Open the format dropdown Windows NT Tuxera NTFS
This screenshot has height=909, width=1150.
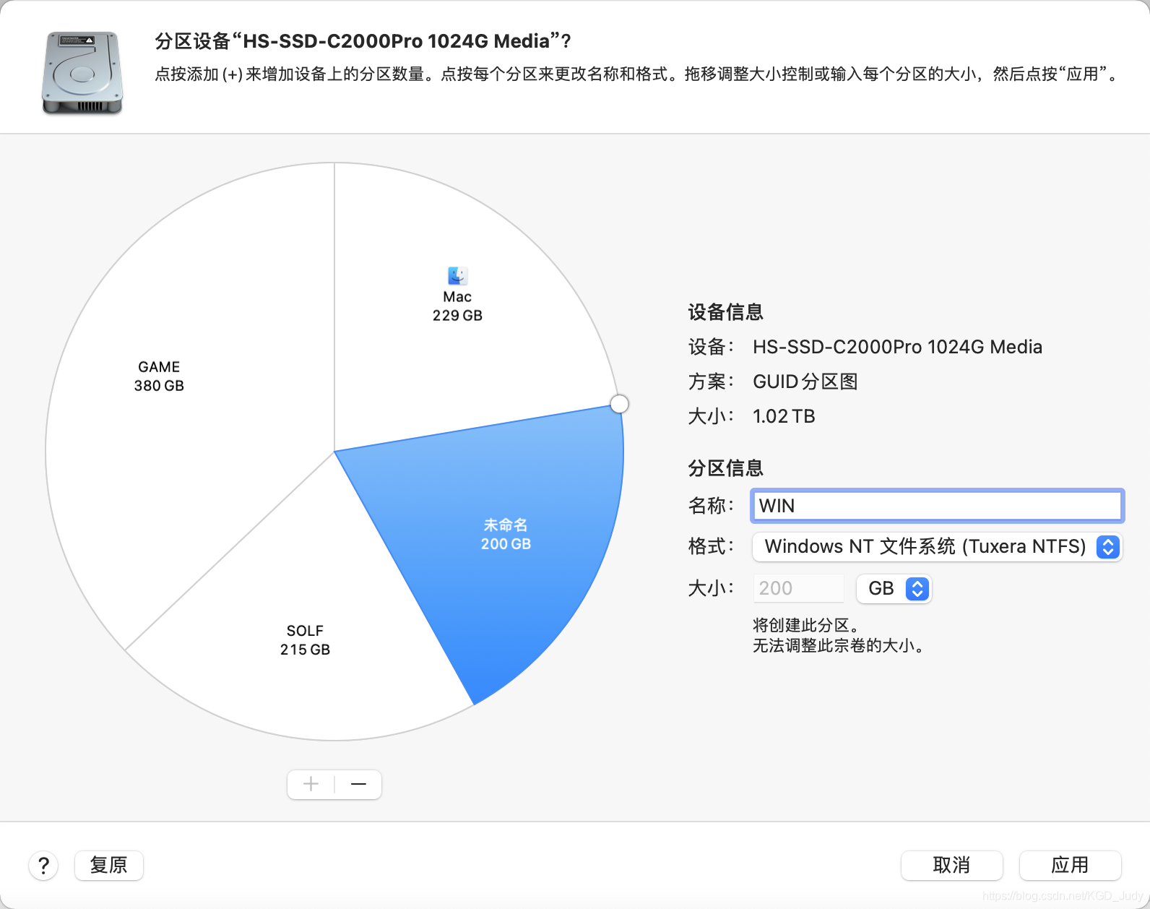pyautogui.click(x=937, y=546)
